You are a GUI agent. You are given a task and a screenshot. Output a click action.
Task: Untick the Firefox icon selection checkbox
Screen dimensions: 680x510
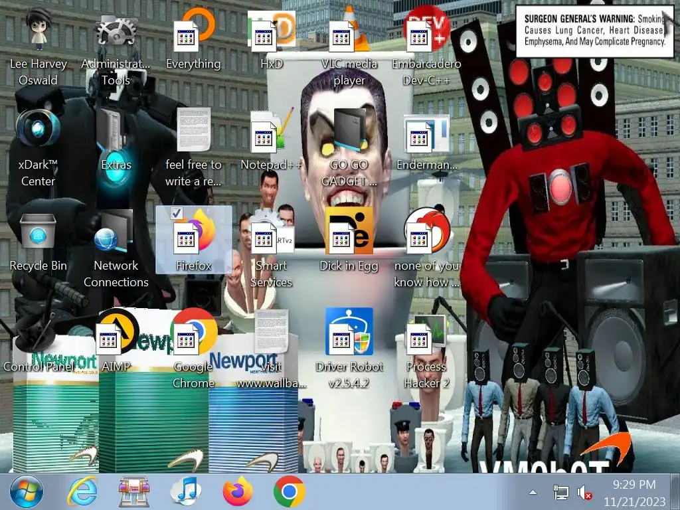(177, 212)
